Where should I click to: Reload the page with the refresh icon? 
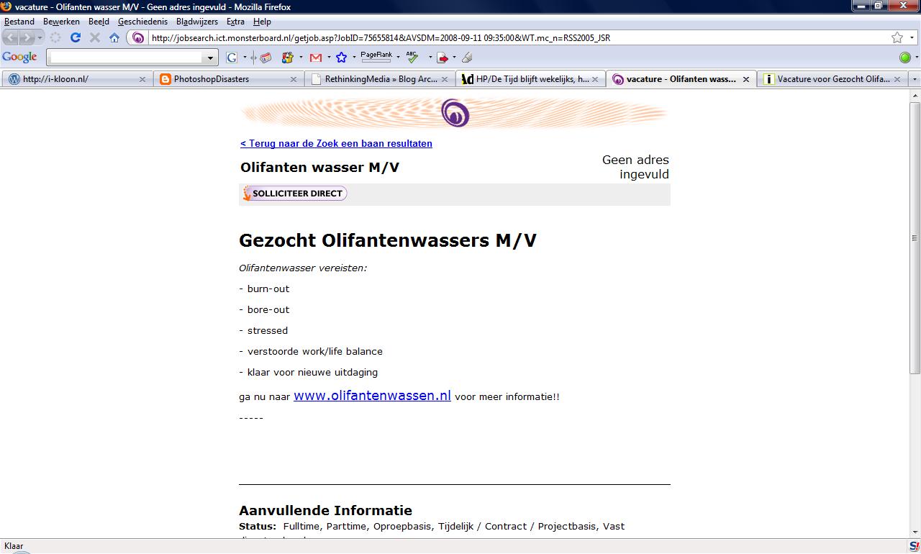75,37
